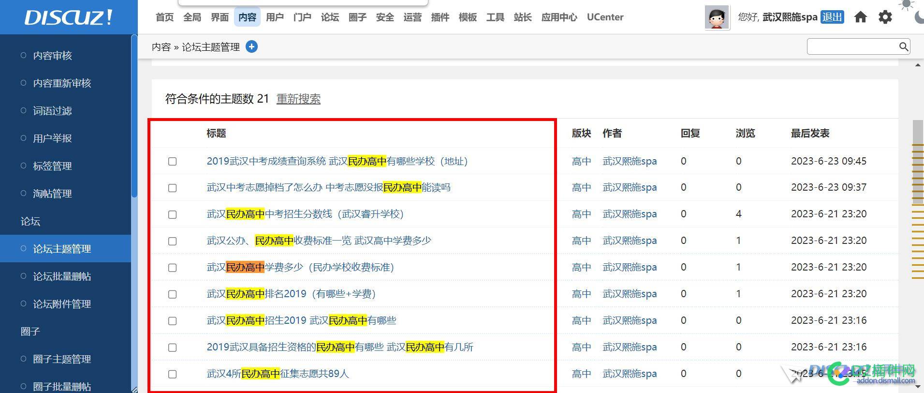The height and width of the screenshot is (393, 924).
Task: Open sidebar item 淘帖管理
Action: tap(52, 194)
